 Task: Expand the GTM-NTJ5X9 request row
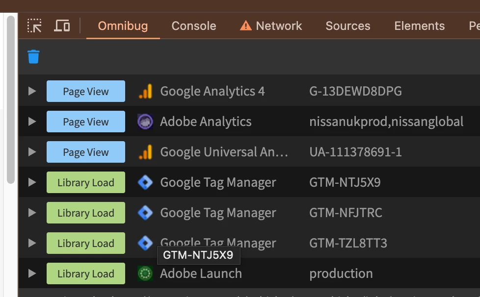[32, 182]
